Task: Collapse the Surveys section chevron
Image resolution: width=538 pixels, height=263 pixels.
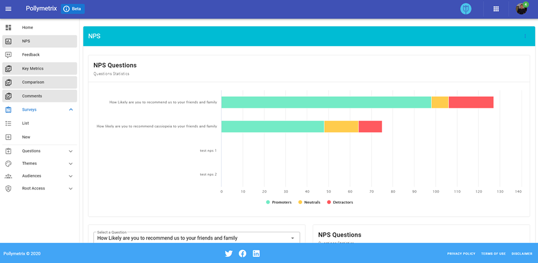Action: click(71, 110)
